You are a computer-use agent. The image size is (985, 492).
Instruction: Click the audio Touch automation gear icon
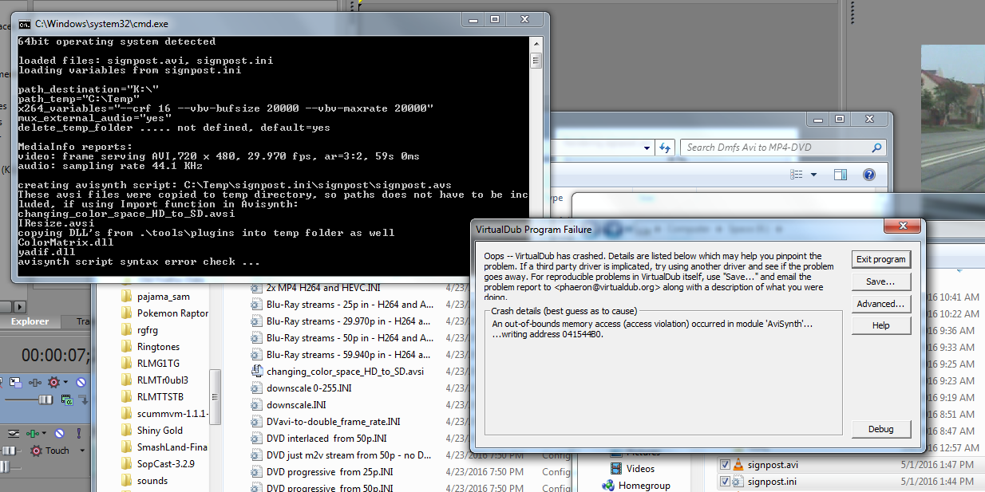[36, 451]
